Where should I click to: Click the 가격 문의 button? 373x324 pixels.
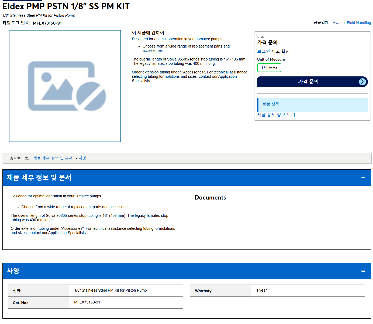point(312,82)
